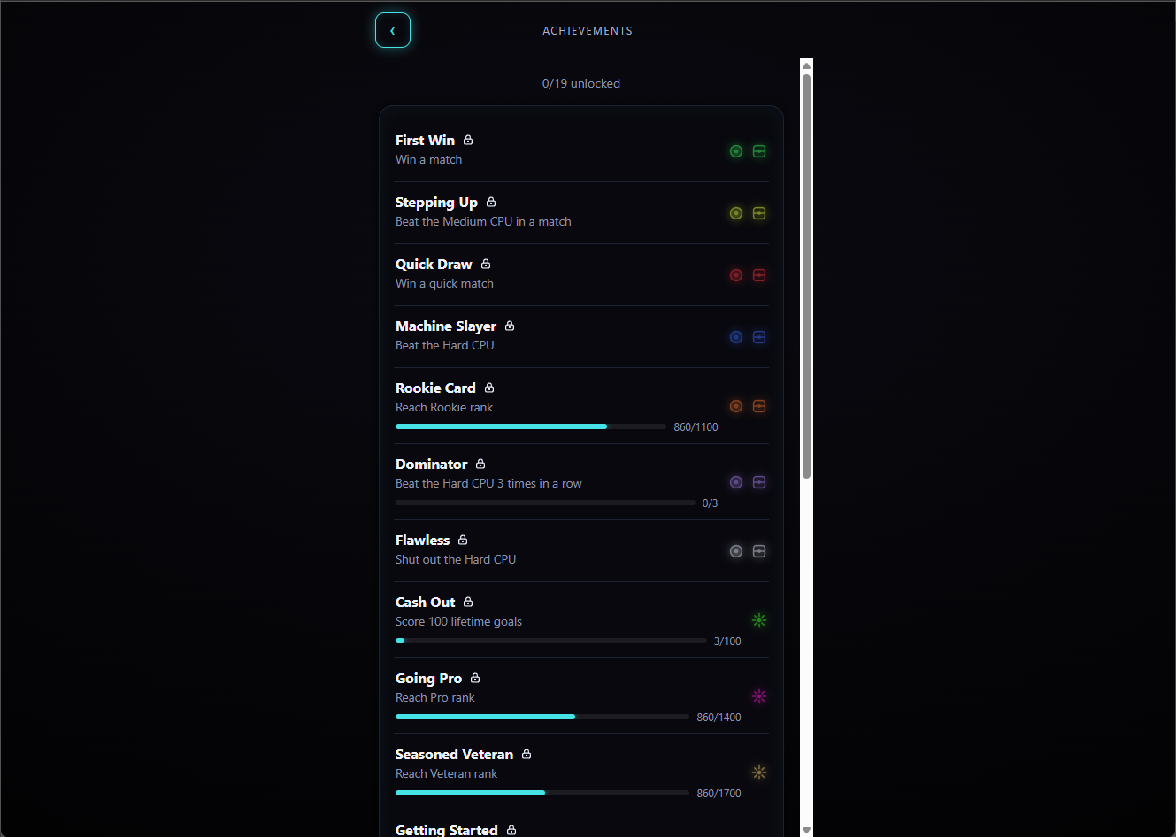Click the lock icon beside Machine Slayer
The width and height of the screenshot is (1176, 837).
click(x=510, y=326)
